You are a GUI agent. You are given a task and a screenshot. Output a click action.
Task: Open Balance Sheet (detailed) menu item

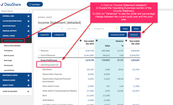12,46
